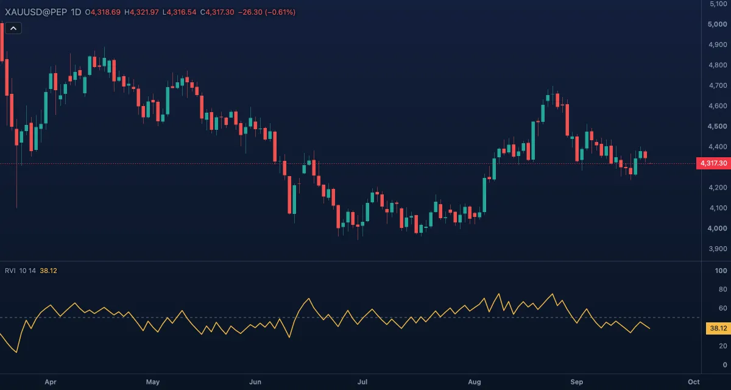Click the 4,000 price axis label
Image resolution: width=731 pixels, height=390 pixels.
tap(719, 229)
